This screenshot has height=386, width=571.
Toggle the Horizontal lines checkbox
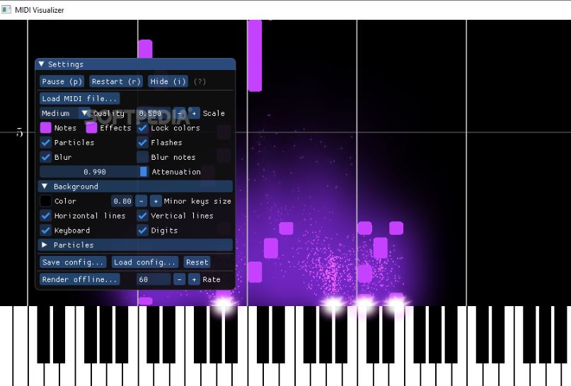[x=45, y=216]
